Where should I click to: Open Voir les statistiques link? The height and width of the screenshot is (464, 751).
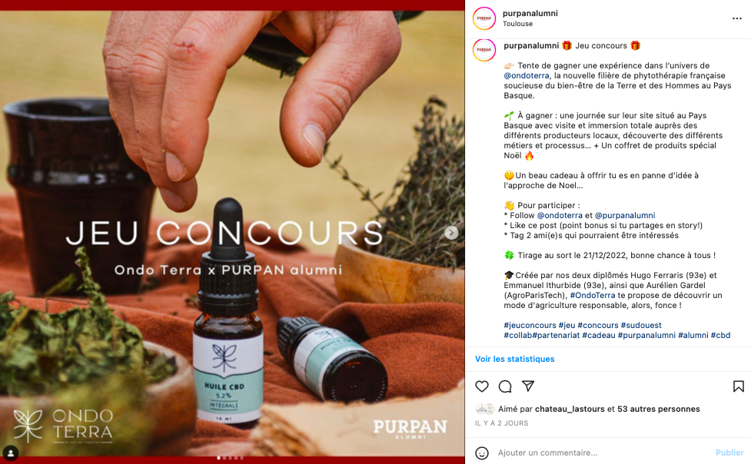[514, 359]
